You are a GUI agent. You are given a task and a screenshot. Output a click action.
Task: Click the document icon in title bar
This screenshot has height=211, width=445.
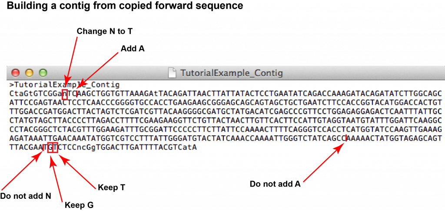coord(173,73)
